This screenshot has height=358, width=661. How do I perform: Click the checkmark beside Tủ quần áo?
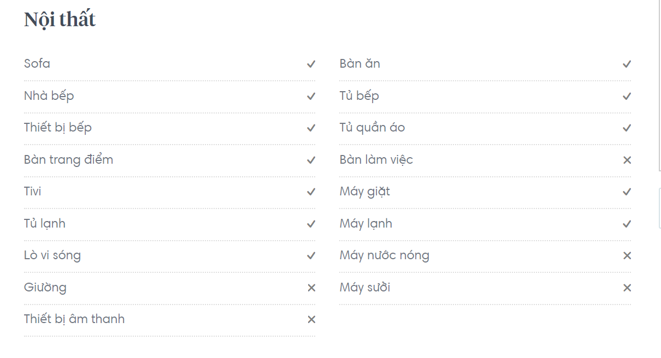coord(627,128)
